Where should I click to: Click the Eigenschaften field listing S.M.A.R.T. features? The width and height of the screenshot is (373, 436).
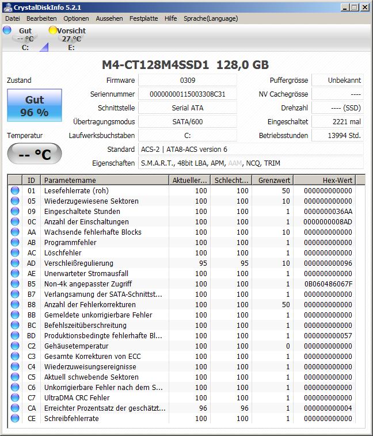pyautogui.click(x=251, y=163)
